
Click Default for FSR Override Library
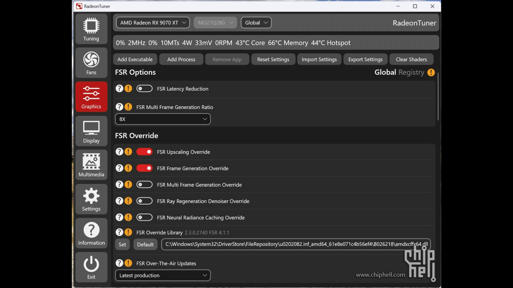(145, 244)
